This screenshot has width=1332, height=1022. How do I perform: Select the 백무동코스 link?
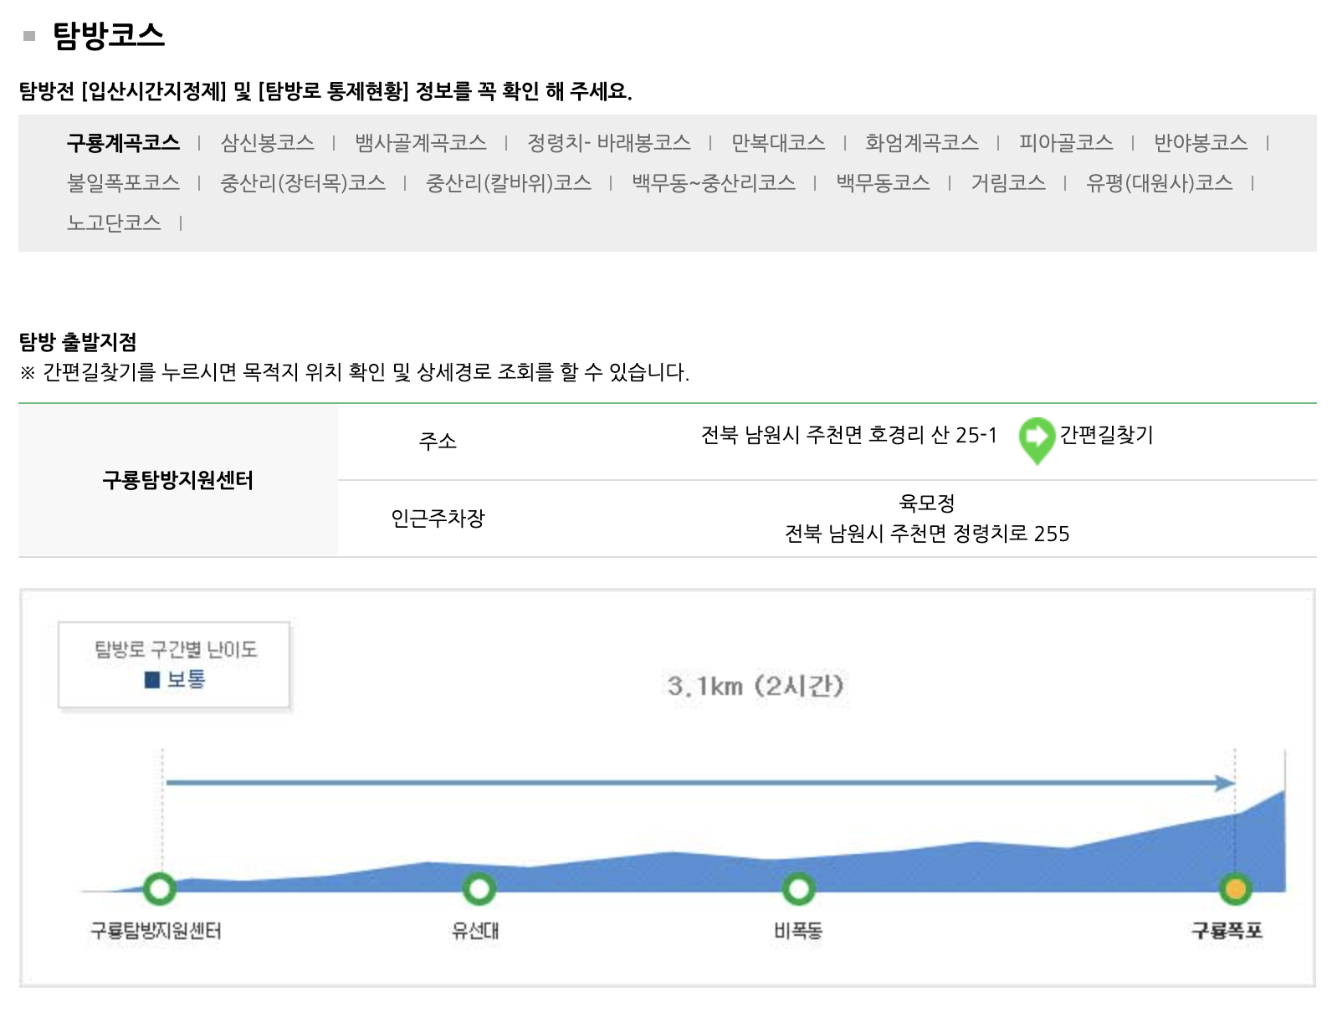883,183
